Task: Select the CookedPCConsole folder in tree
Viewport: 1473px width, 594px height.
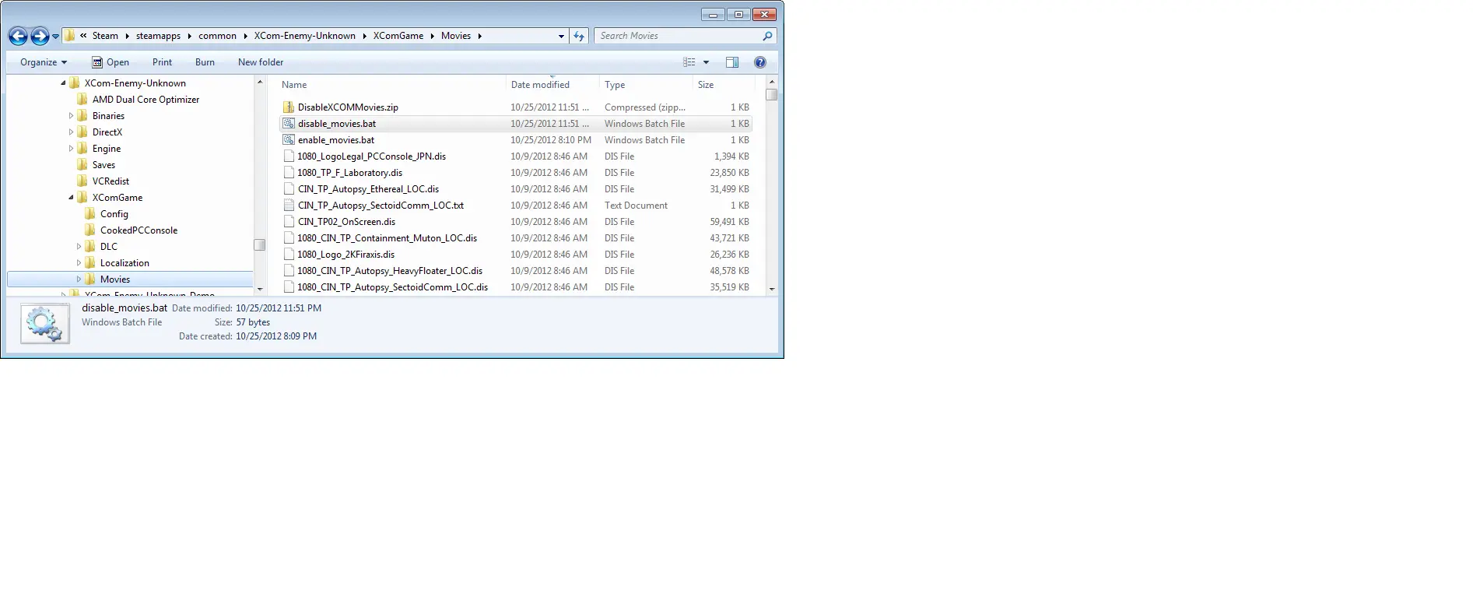Action: 139,230
